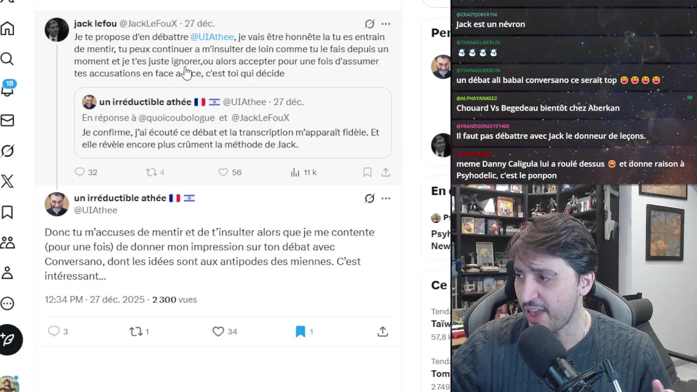Click the compose post button
697x392 pixels.
pyautogui.click(x=10, y=340)
